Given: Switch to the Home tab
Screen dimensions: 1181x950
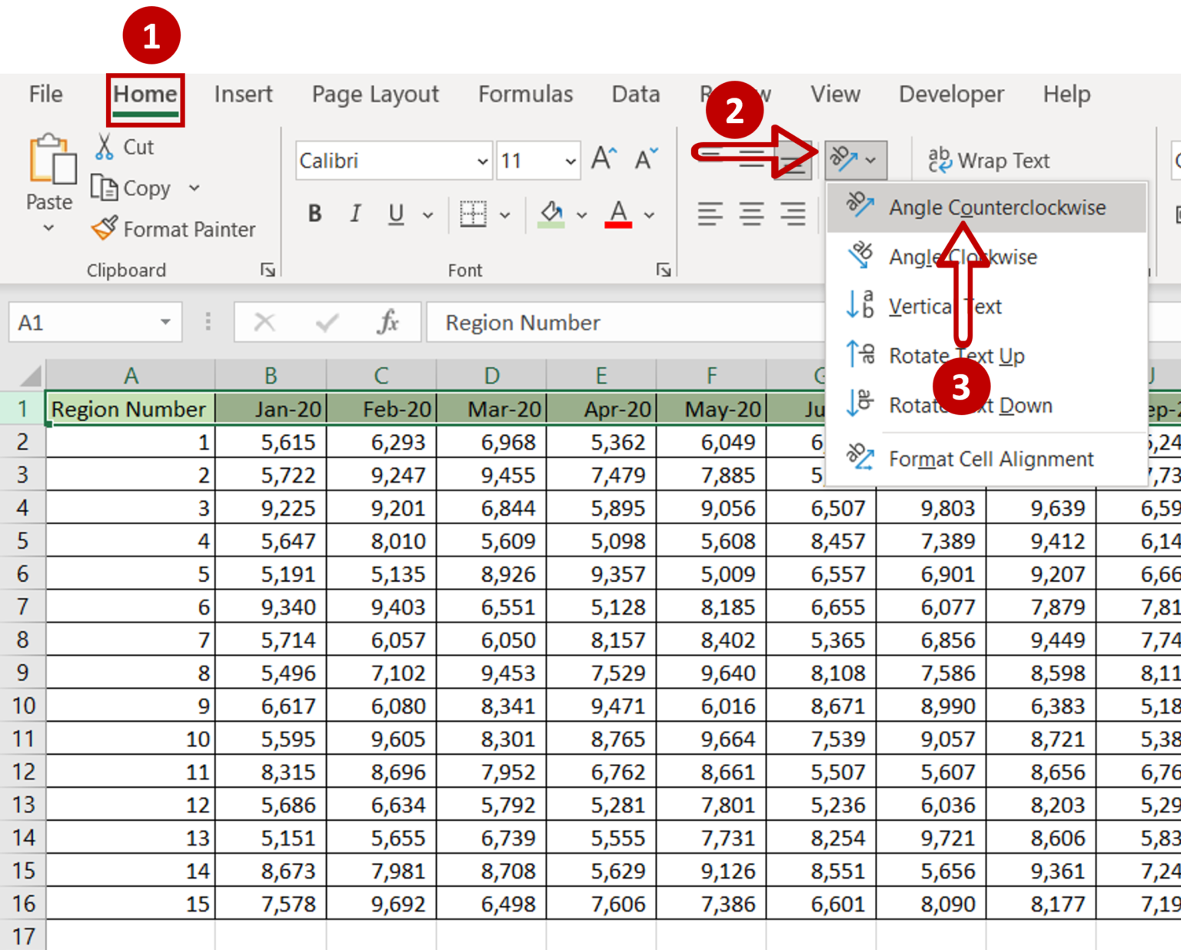Looking at the screenshot, I should coord(145,94).
